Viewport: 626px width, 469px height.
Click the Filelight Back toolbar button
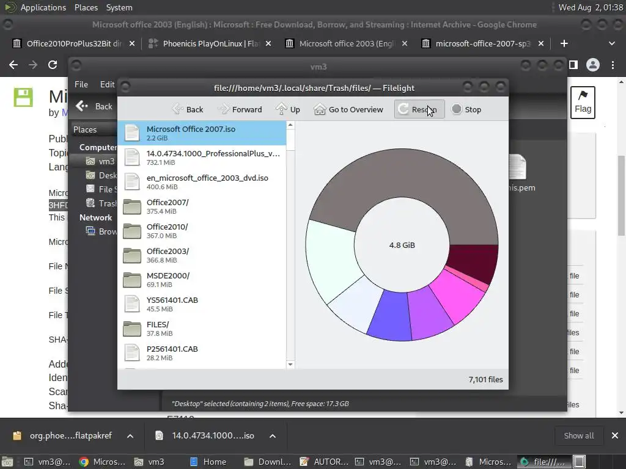[188, 109]
